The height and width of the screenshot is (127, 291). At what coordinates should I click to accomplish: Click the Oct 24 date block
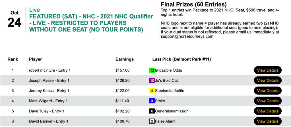pos(15,19)
